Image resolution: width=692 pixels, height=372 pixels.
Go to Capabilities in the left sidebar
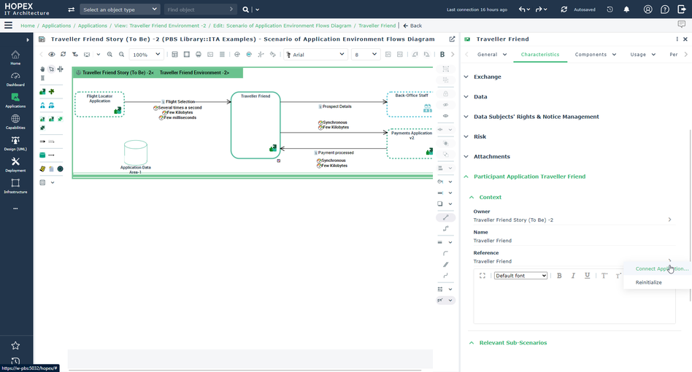pos(15,122)
